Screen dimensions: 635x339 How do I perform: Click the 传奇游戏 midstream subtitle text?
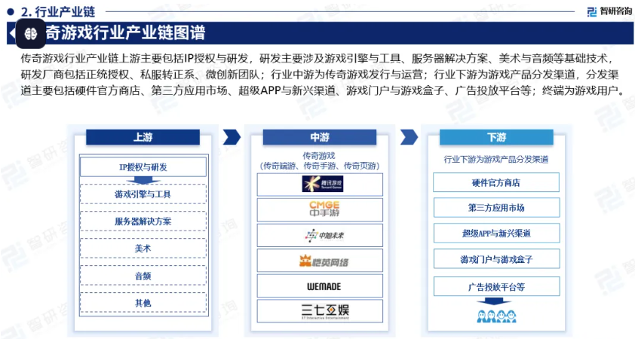pos(319,156)
